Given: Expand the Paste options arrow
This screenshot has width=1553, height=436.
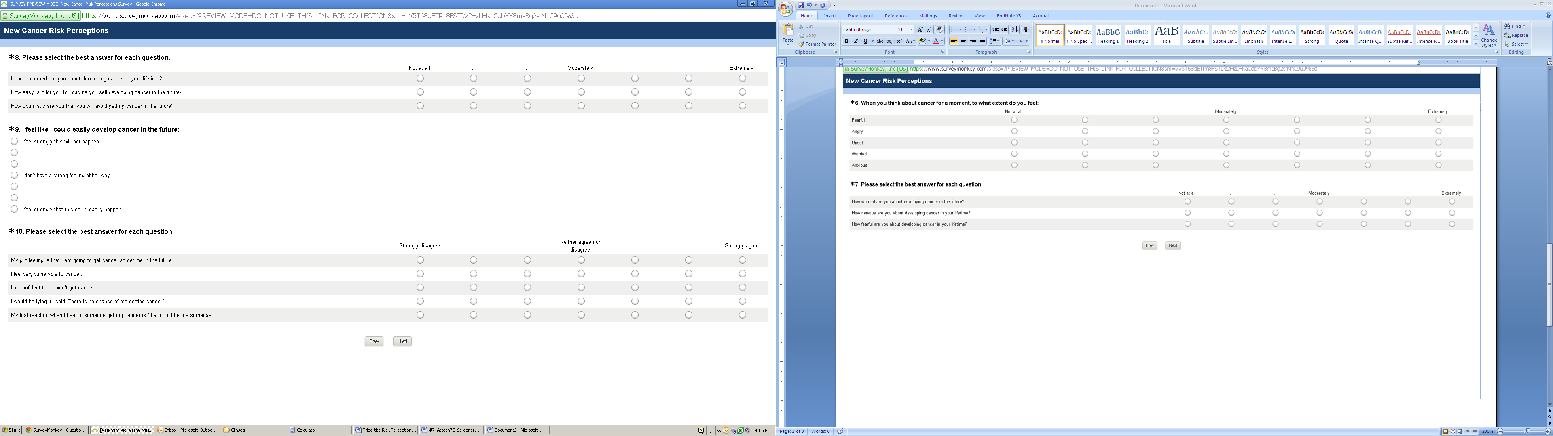Looking at the screenshot, I should pos(788,44).
